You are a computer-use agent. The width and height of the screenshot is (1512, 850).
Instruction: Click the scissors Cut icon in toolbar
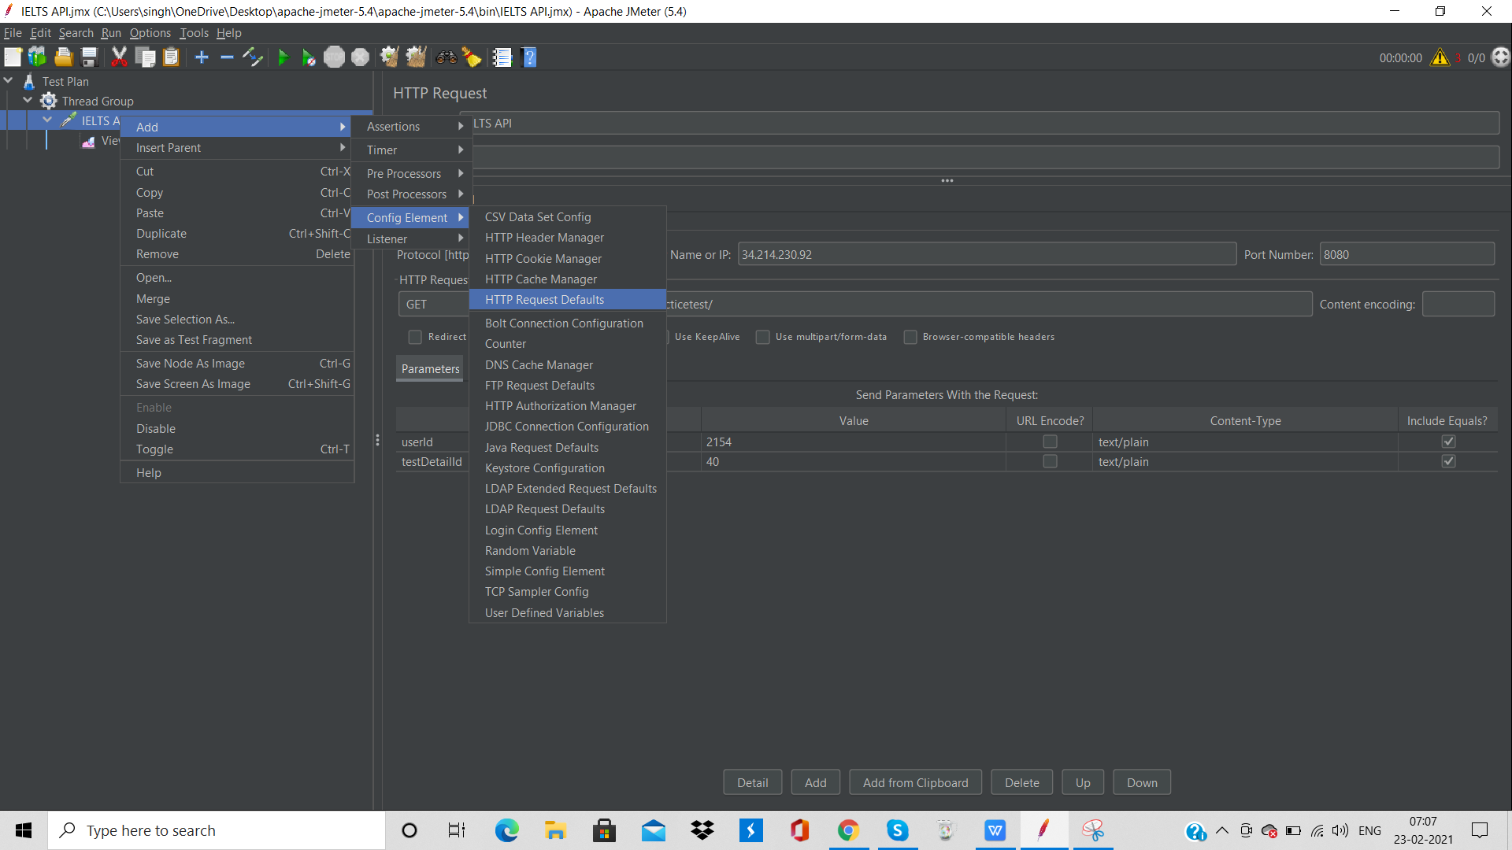[119, 57]
